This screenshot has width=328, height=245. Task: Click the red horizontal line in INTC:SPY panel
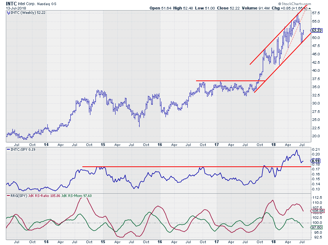coord(182,167)
